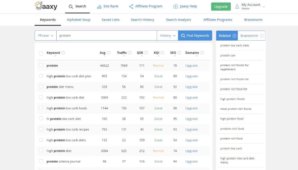Sort by the Avg column arrow

104,56
